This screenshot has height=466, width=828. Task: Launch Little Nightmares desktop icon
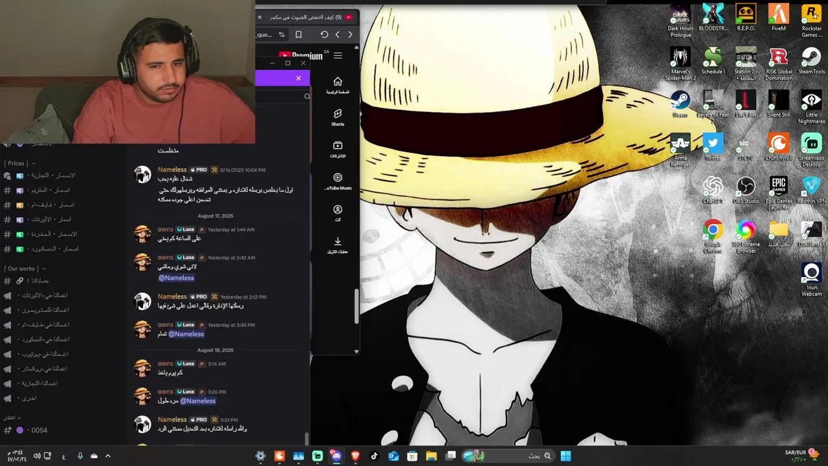coord(811,107)
